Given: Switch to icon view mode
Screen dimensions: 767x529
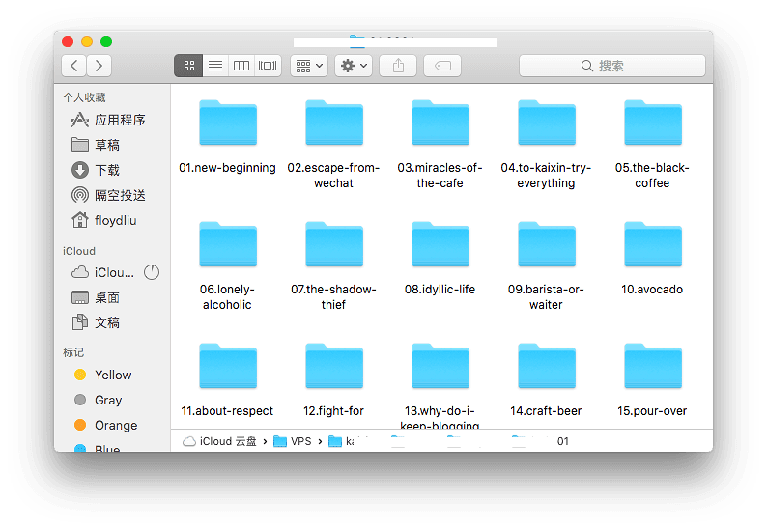Looking at the screenshot, I should click(x=188, y=66).
